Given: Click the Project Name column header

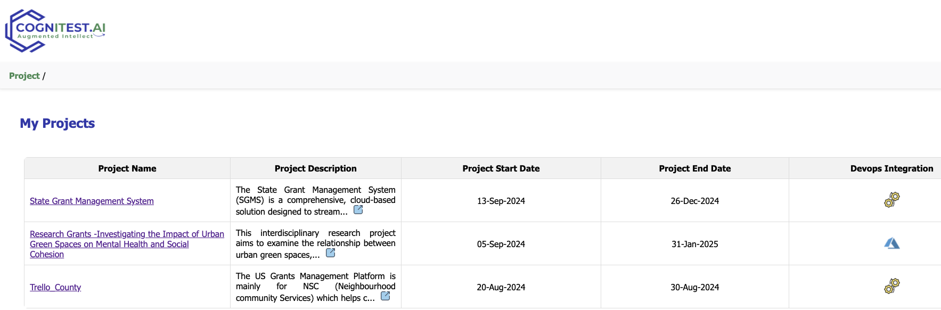Looking at the screenshot, I should click(x=127, y=168).
